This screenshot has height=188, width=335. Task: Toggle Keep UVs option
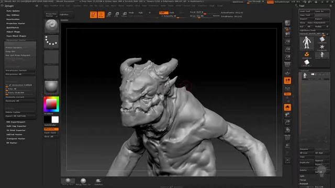[20, 51]
